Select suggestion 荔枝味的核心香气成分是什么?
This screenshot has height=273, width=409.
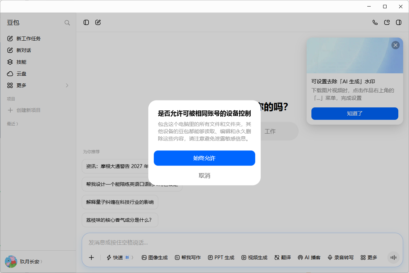pos(120,220)
